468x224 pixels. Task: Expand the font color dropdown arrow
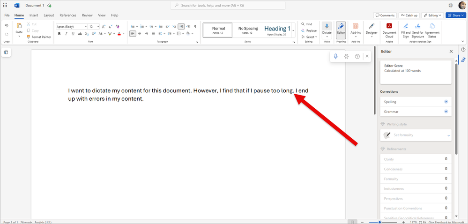click(123, 34)
